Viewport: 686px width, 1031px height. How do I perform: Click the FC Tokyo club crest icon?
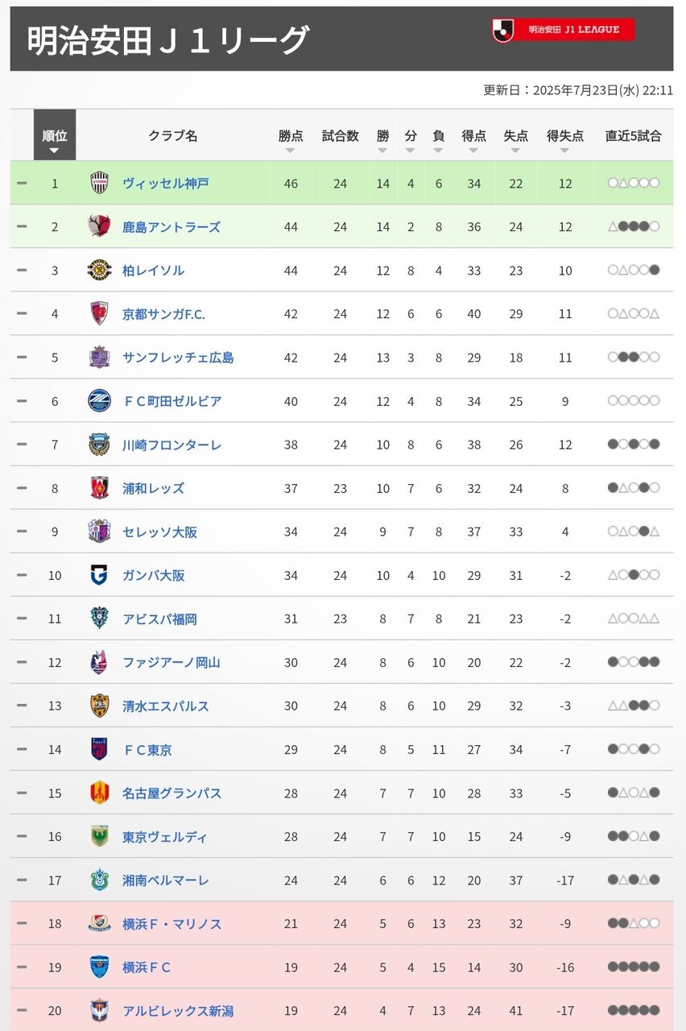click(99, 749)
